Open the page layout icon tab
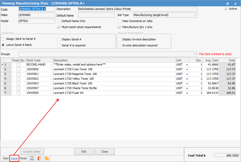The image size is (241, 162). pos(32,158)
